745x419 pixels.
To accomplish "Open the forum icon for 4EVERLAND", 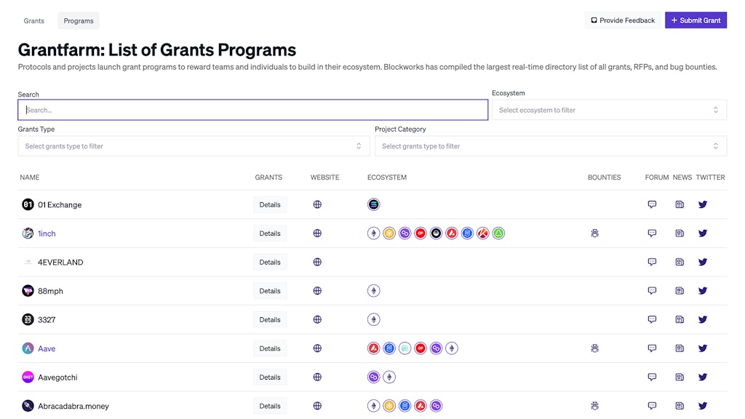I will point(652,262).
